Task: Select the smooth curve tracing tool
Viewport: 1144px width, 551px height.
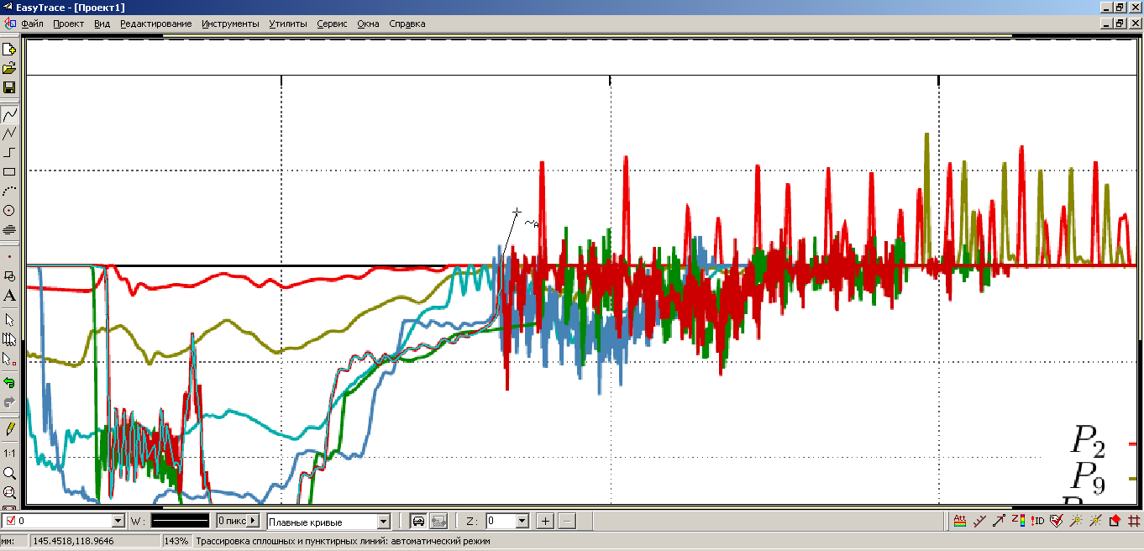Action: coord(9,113)
